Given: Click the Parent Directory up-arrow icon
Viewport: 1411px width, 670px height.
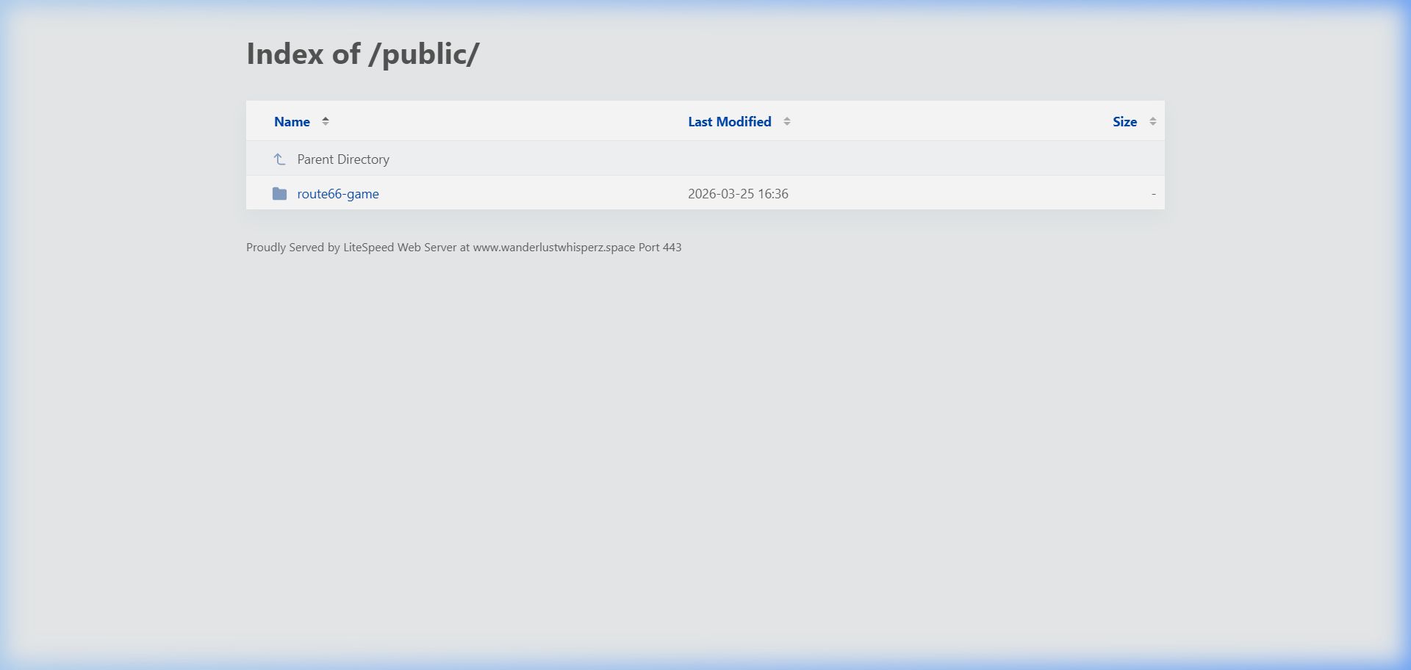Looking at the screenshot, I should (279, 159).
